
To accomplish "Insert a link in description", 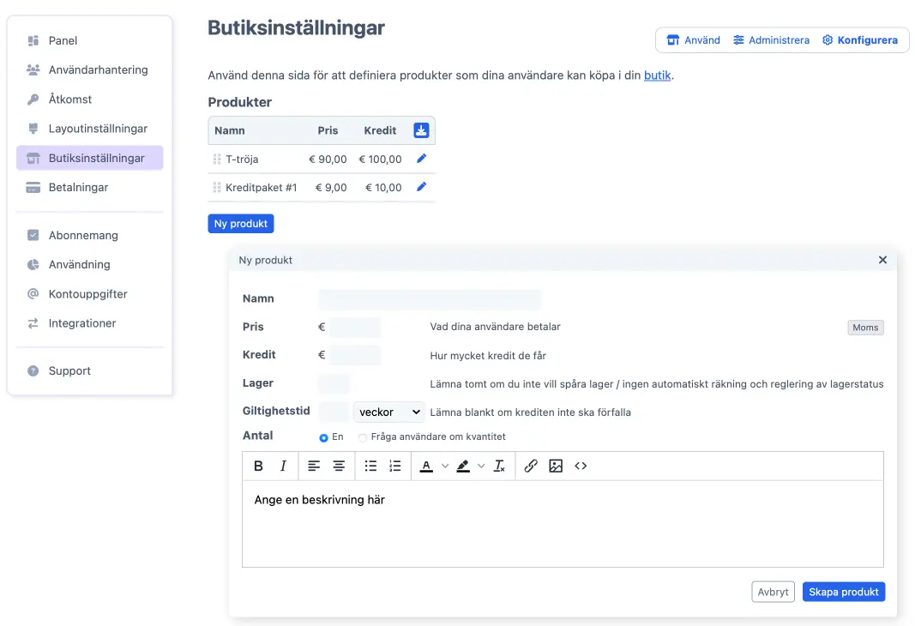I will [x=531, y=466].
